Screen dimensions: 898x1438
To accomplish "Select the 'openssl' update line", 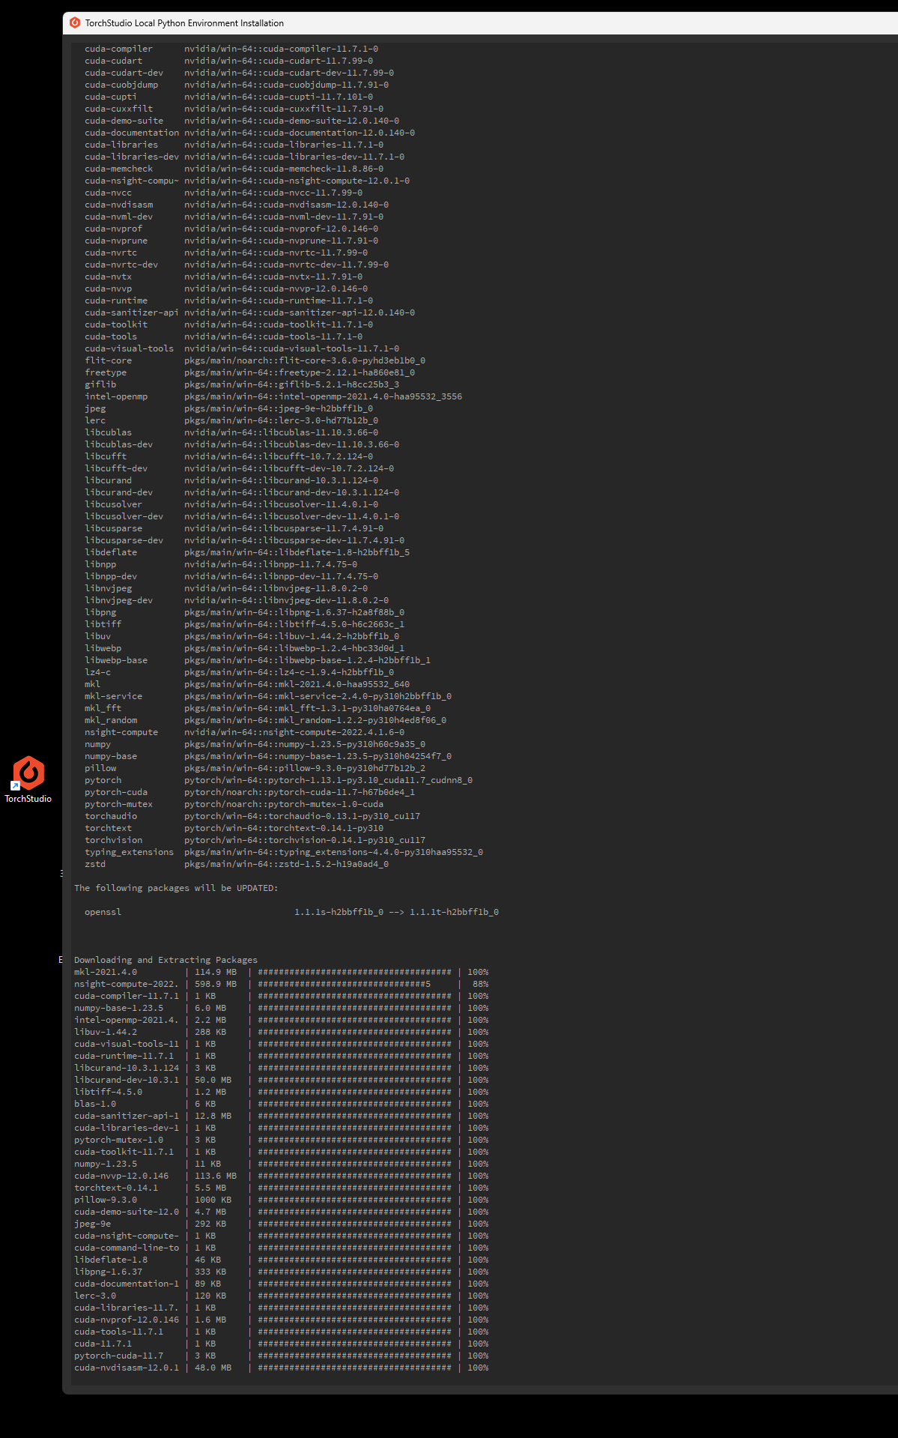I will coord(291,912).
